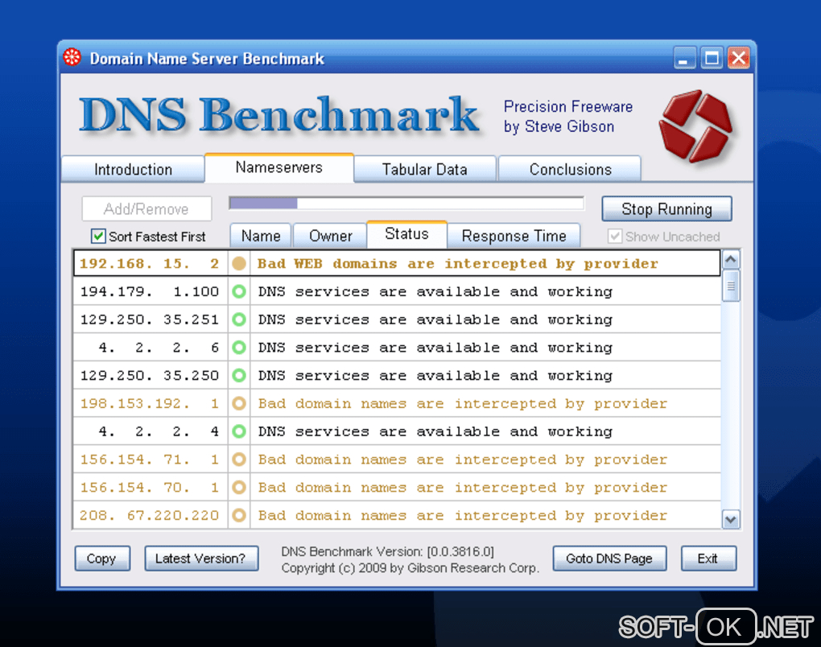
Task: Select IP address 4.2.2.4
Action: [159, 431]
